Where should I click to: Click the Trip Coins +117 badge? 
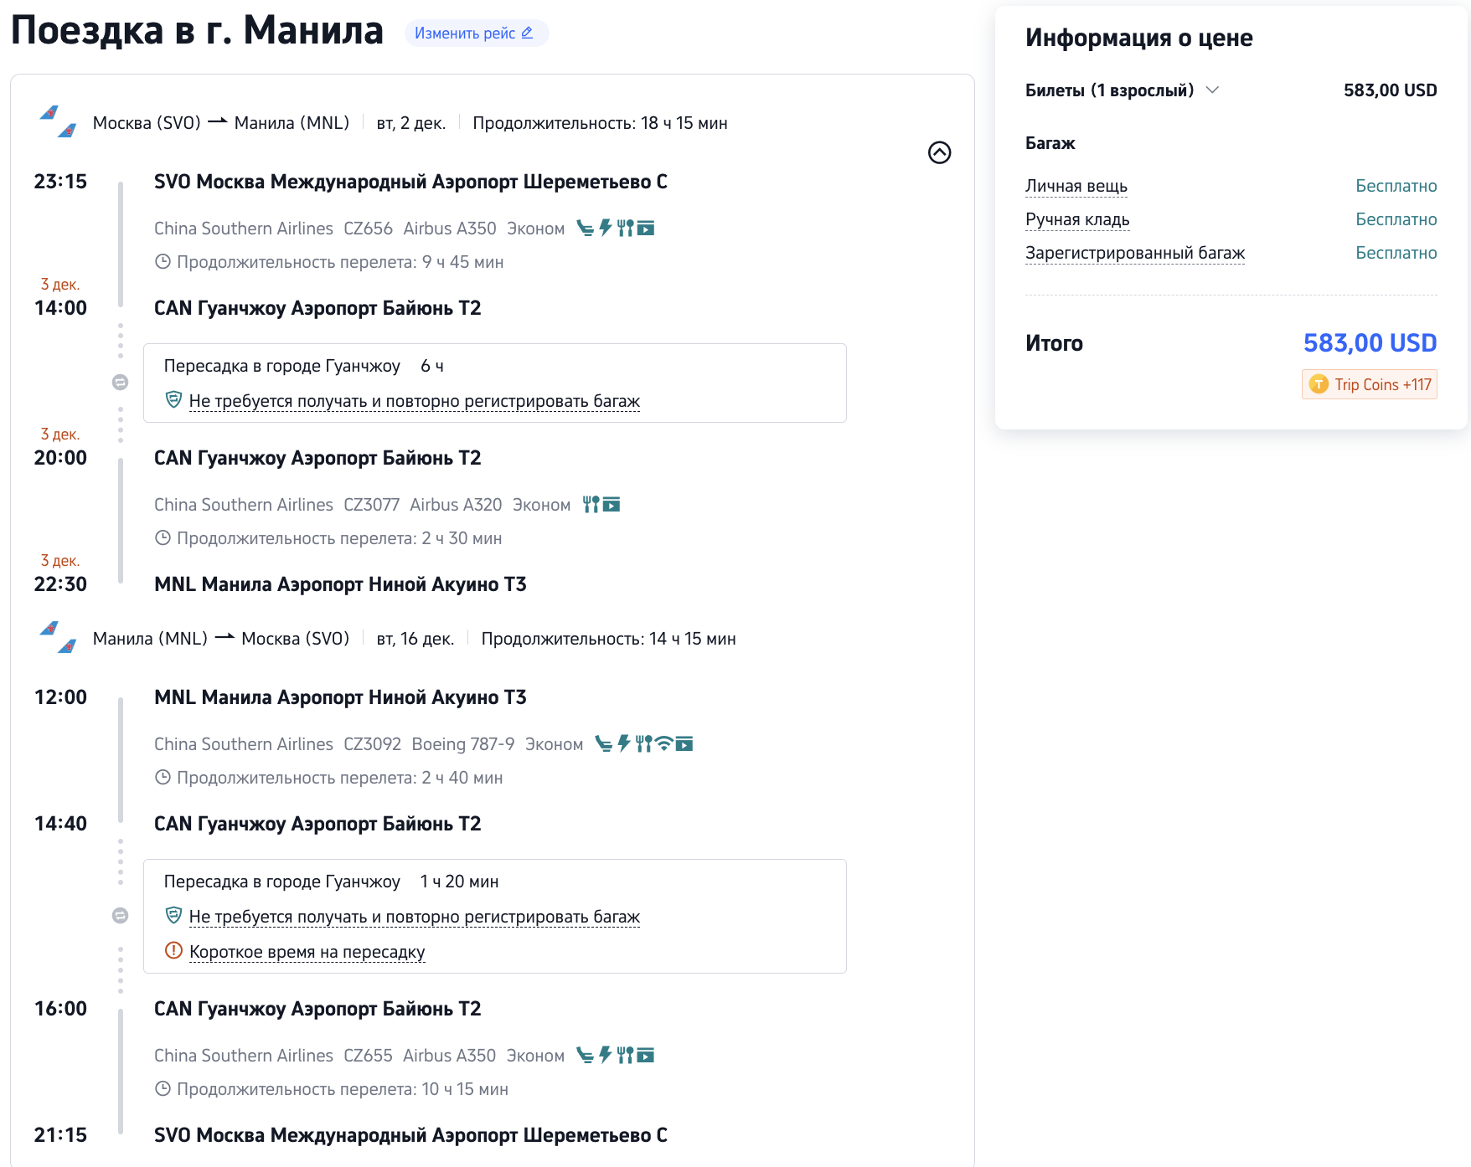pos(1369,384)
